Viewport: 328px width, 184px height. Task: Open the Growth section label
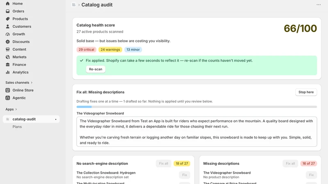pos(18,34)
